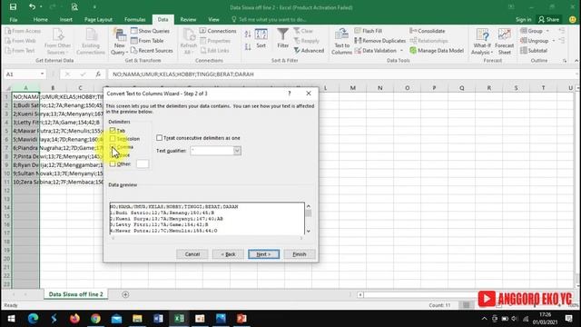The height and width of the screenshot is (327, 581).
Task: Select the Data Siswa off line 2 sheet tab
Action: click(x=76, y=294)
